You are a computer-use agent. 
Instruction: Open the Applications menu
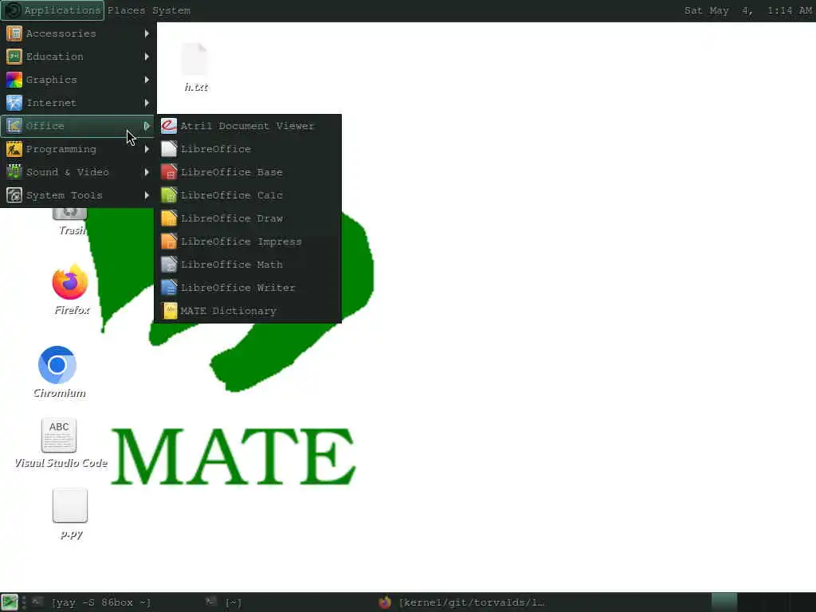coord(53,10)
